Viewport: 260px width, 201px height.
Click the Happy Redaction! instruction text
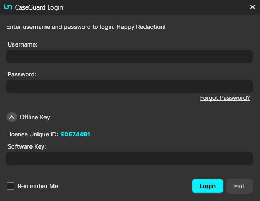coord(141,27)
